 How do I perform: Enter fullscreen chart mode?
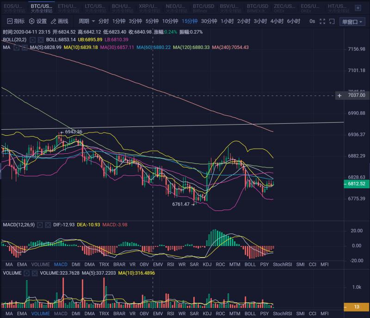[322, 22]
